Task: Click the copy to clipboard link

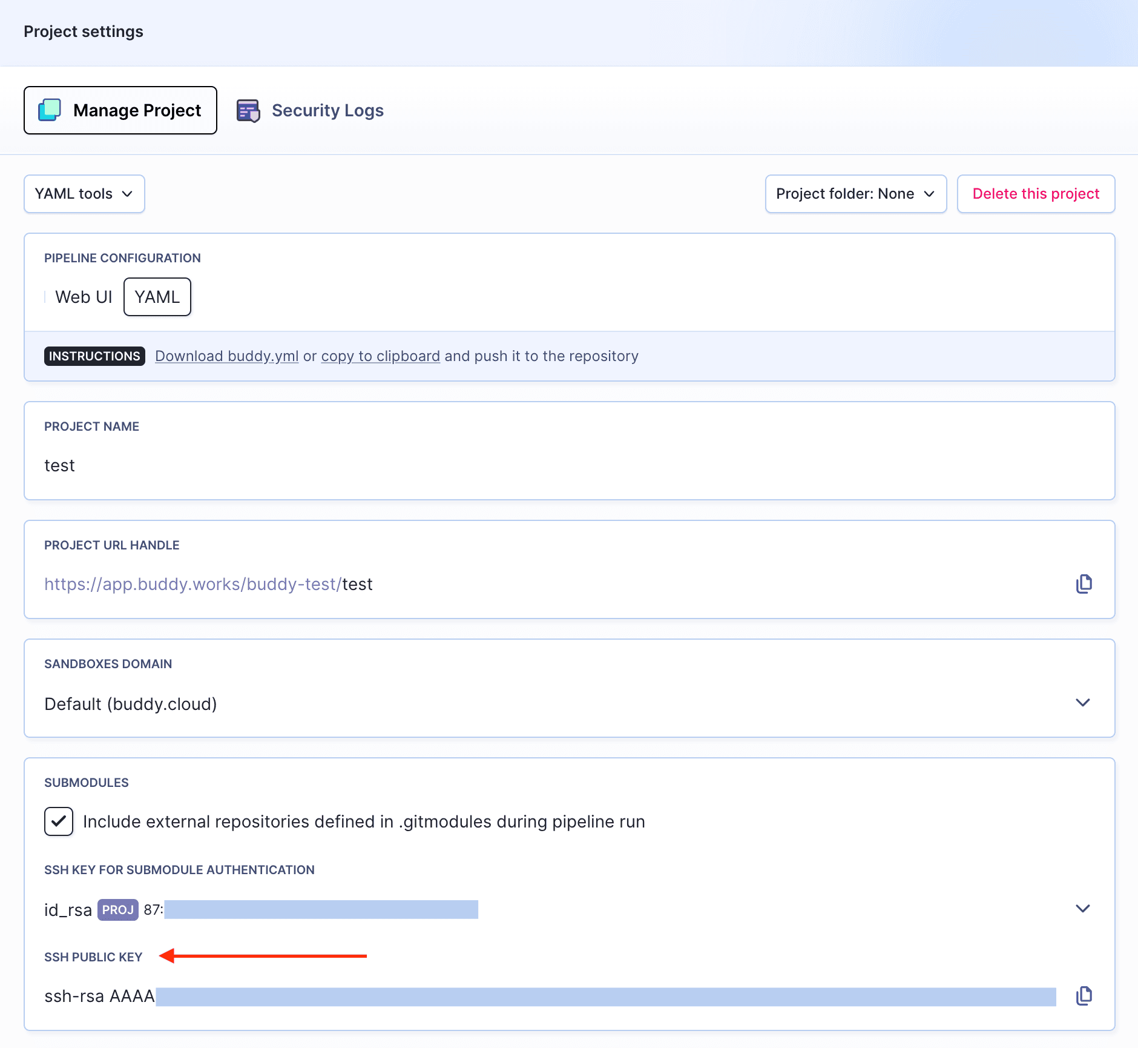Action: point(380,356)
